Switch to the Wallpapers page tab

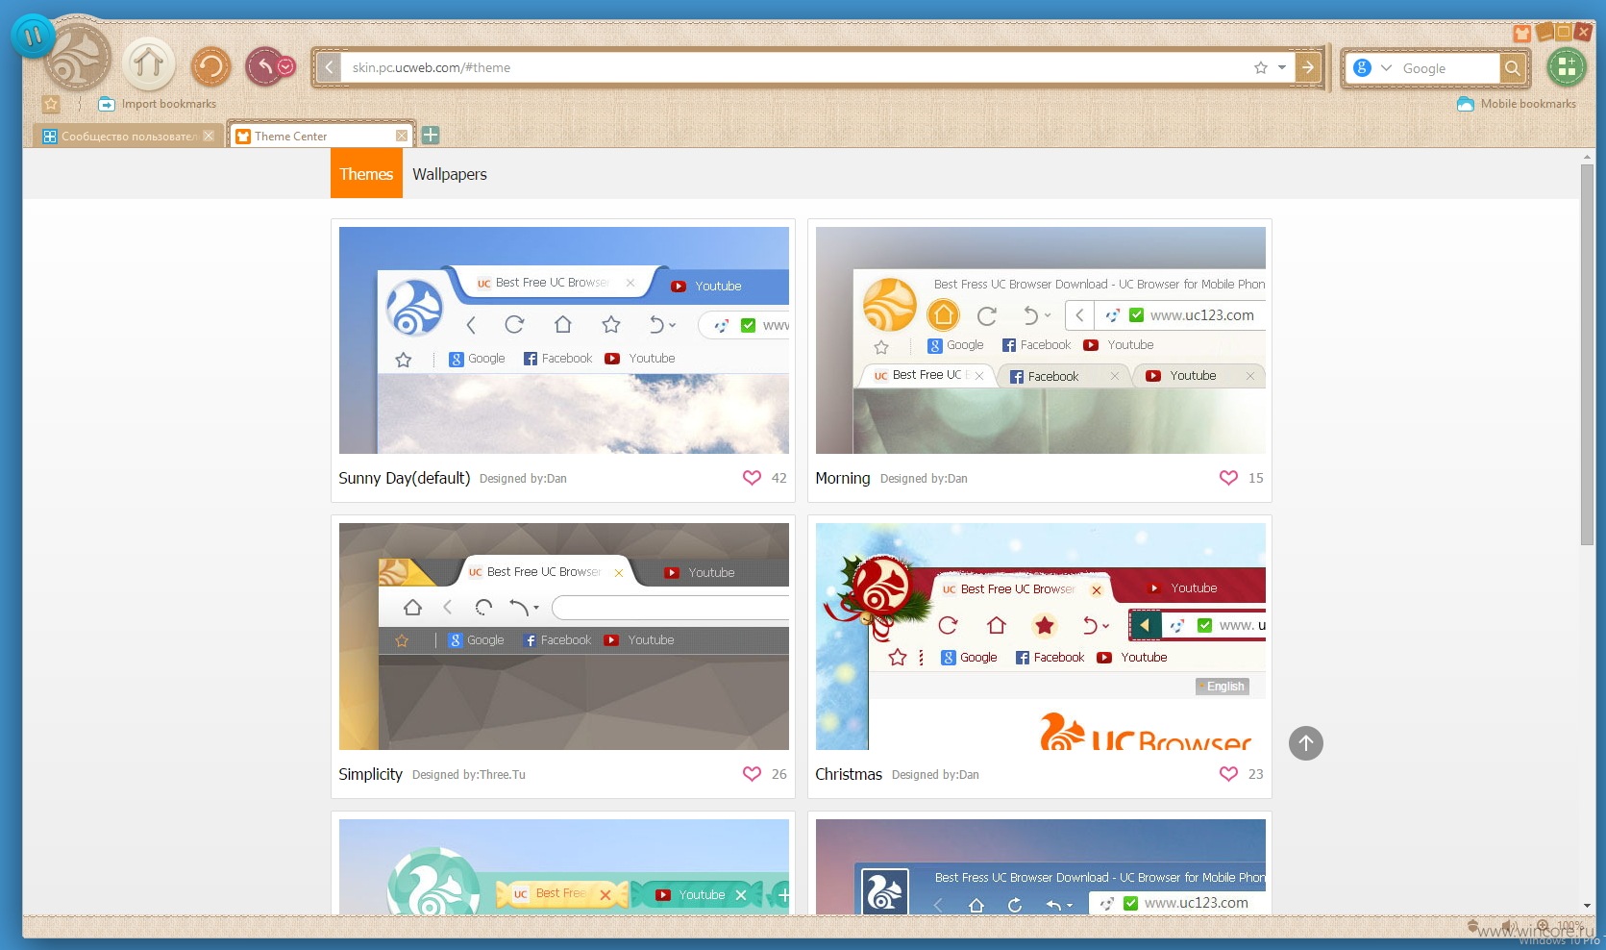[450, 174]
